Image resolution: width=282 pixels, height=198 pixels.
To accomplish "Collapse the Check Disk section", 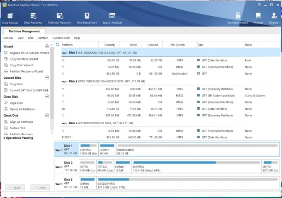I will click(47, 115).
